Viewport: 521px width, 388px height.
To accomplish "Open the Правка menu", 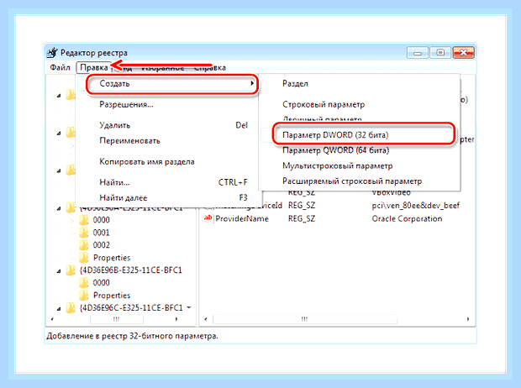I will pyautogui.click(x=94, y=67).
